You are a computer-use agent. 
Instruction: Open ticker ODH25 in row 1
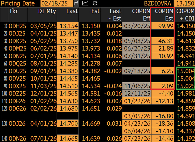(17, 26)
